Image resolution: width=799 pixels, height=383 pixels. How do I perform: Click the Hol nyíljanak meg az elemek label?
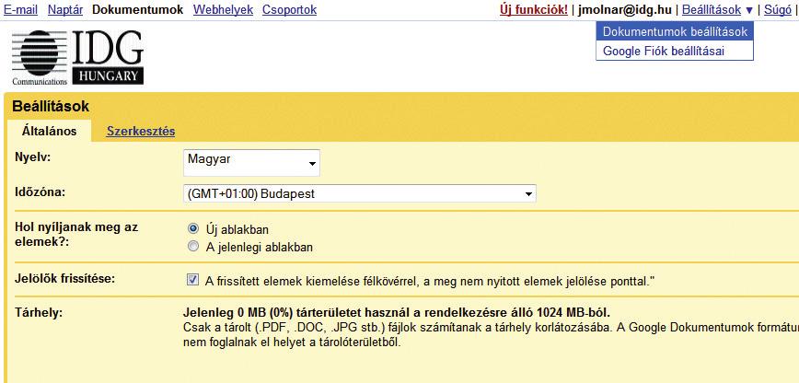[x=76, y=234]
